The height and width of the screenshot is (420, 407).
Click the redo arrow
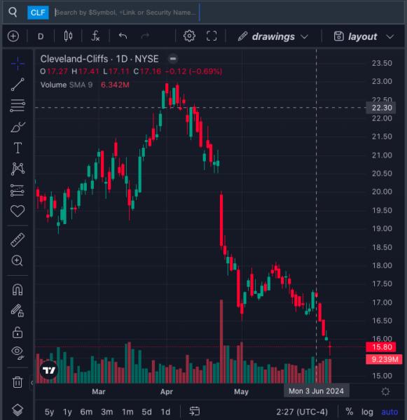click(x=145, y=36)
